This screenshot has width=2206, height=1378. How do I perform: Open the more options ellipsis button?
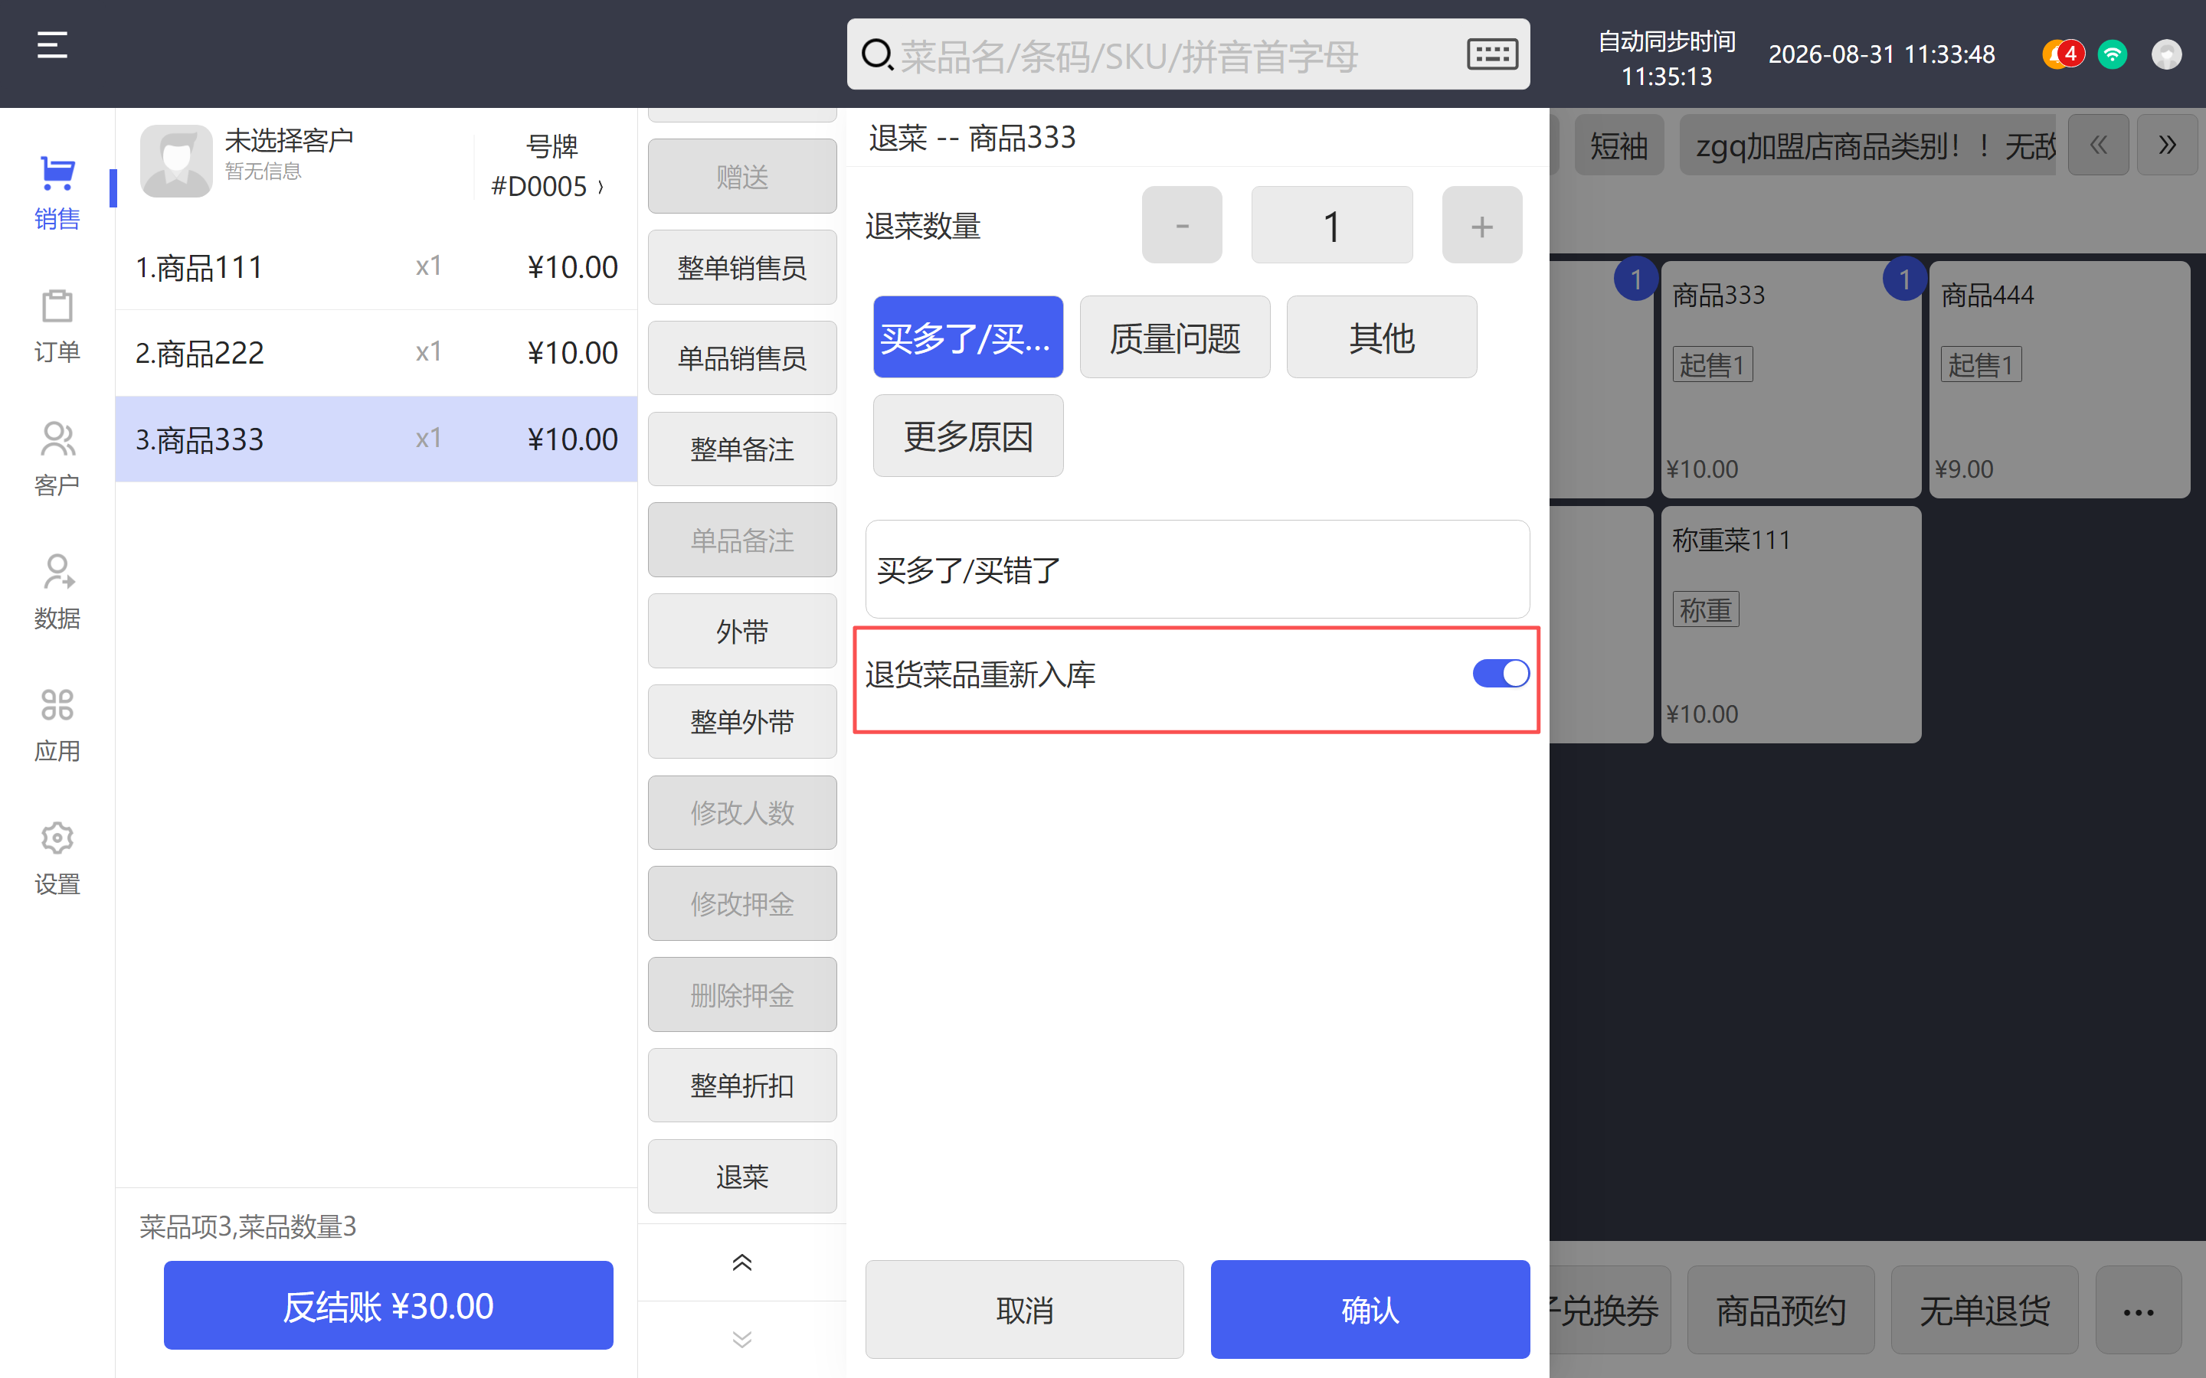click(x=2138, y=1311)
